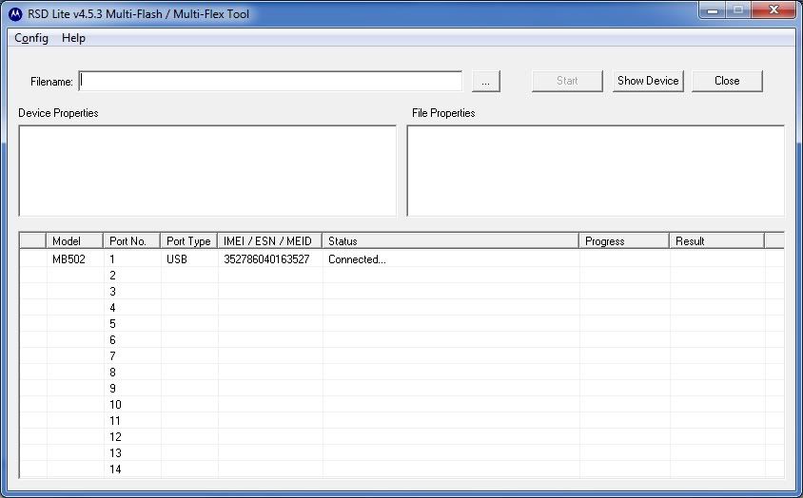Click the Result column header
Screen dimensions: 803x498
coord(717,240)
